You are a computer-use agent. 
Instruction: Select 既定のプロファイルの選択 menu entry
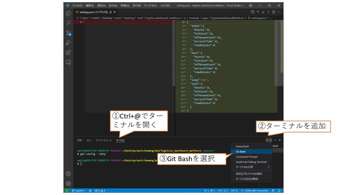(251, 174)
